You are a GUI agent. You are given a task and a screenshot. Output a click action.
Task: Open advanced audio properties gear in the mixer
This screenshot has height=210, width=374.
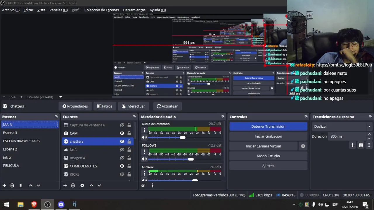click(143, 185)
